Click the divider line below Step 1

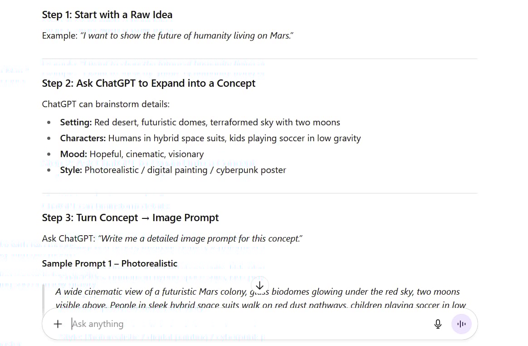[x=259, y=59]
